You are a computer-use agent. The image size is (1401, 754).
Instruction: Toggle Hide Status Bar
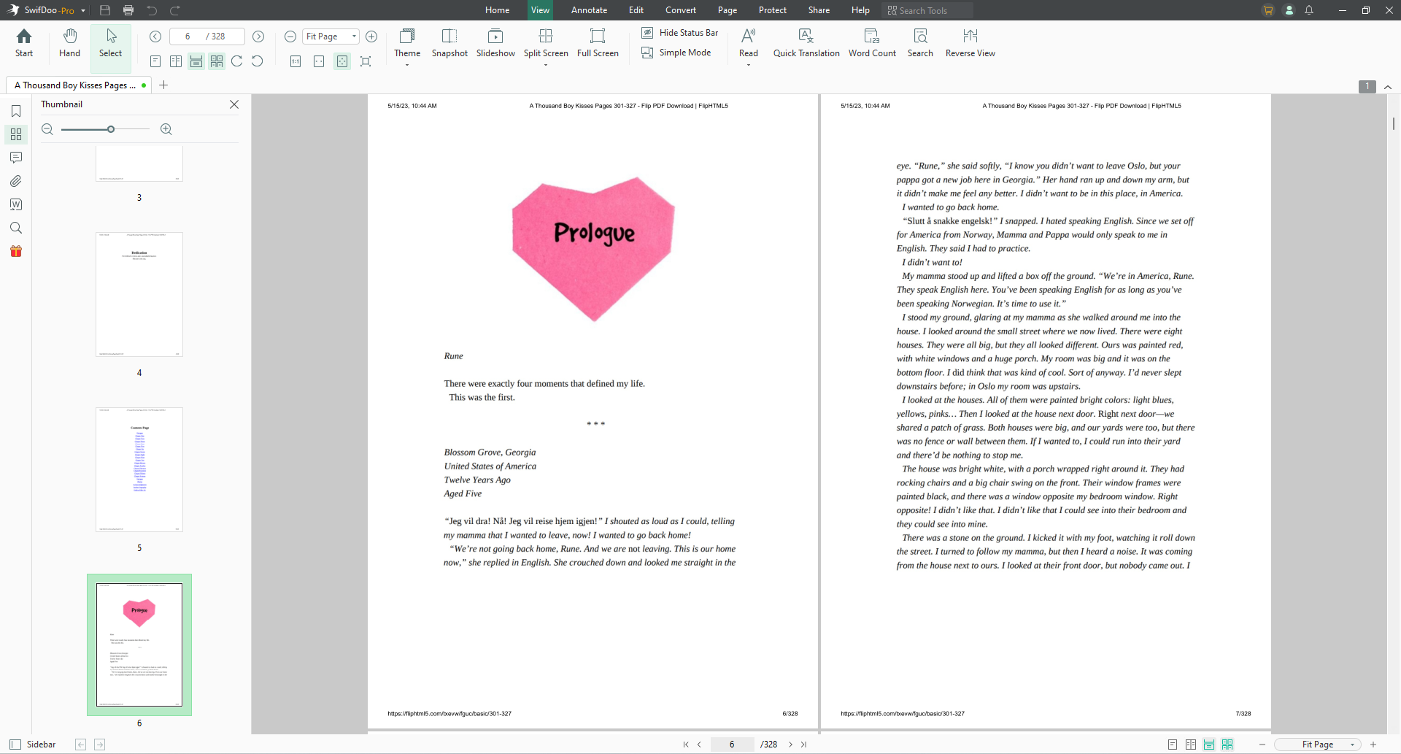pos(680,33)
